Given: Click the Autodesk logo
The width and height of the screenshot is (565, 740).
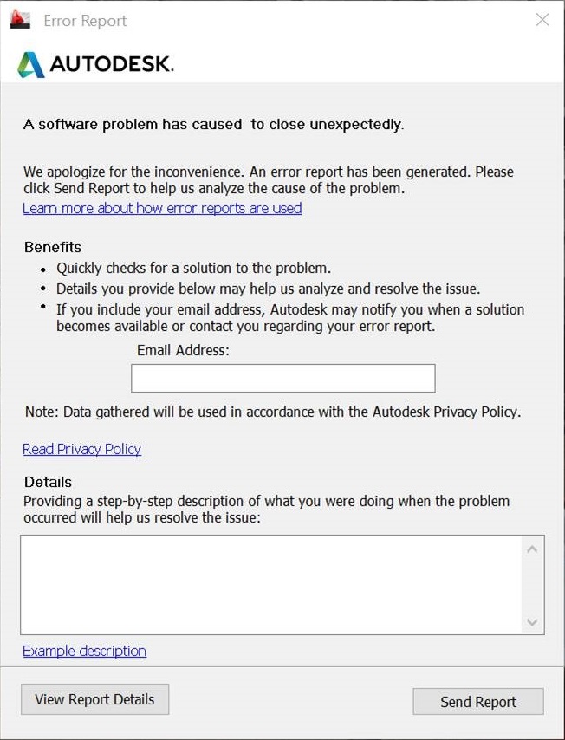Looking at the screenshot, I should coord(95,63).
